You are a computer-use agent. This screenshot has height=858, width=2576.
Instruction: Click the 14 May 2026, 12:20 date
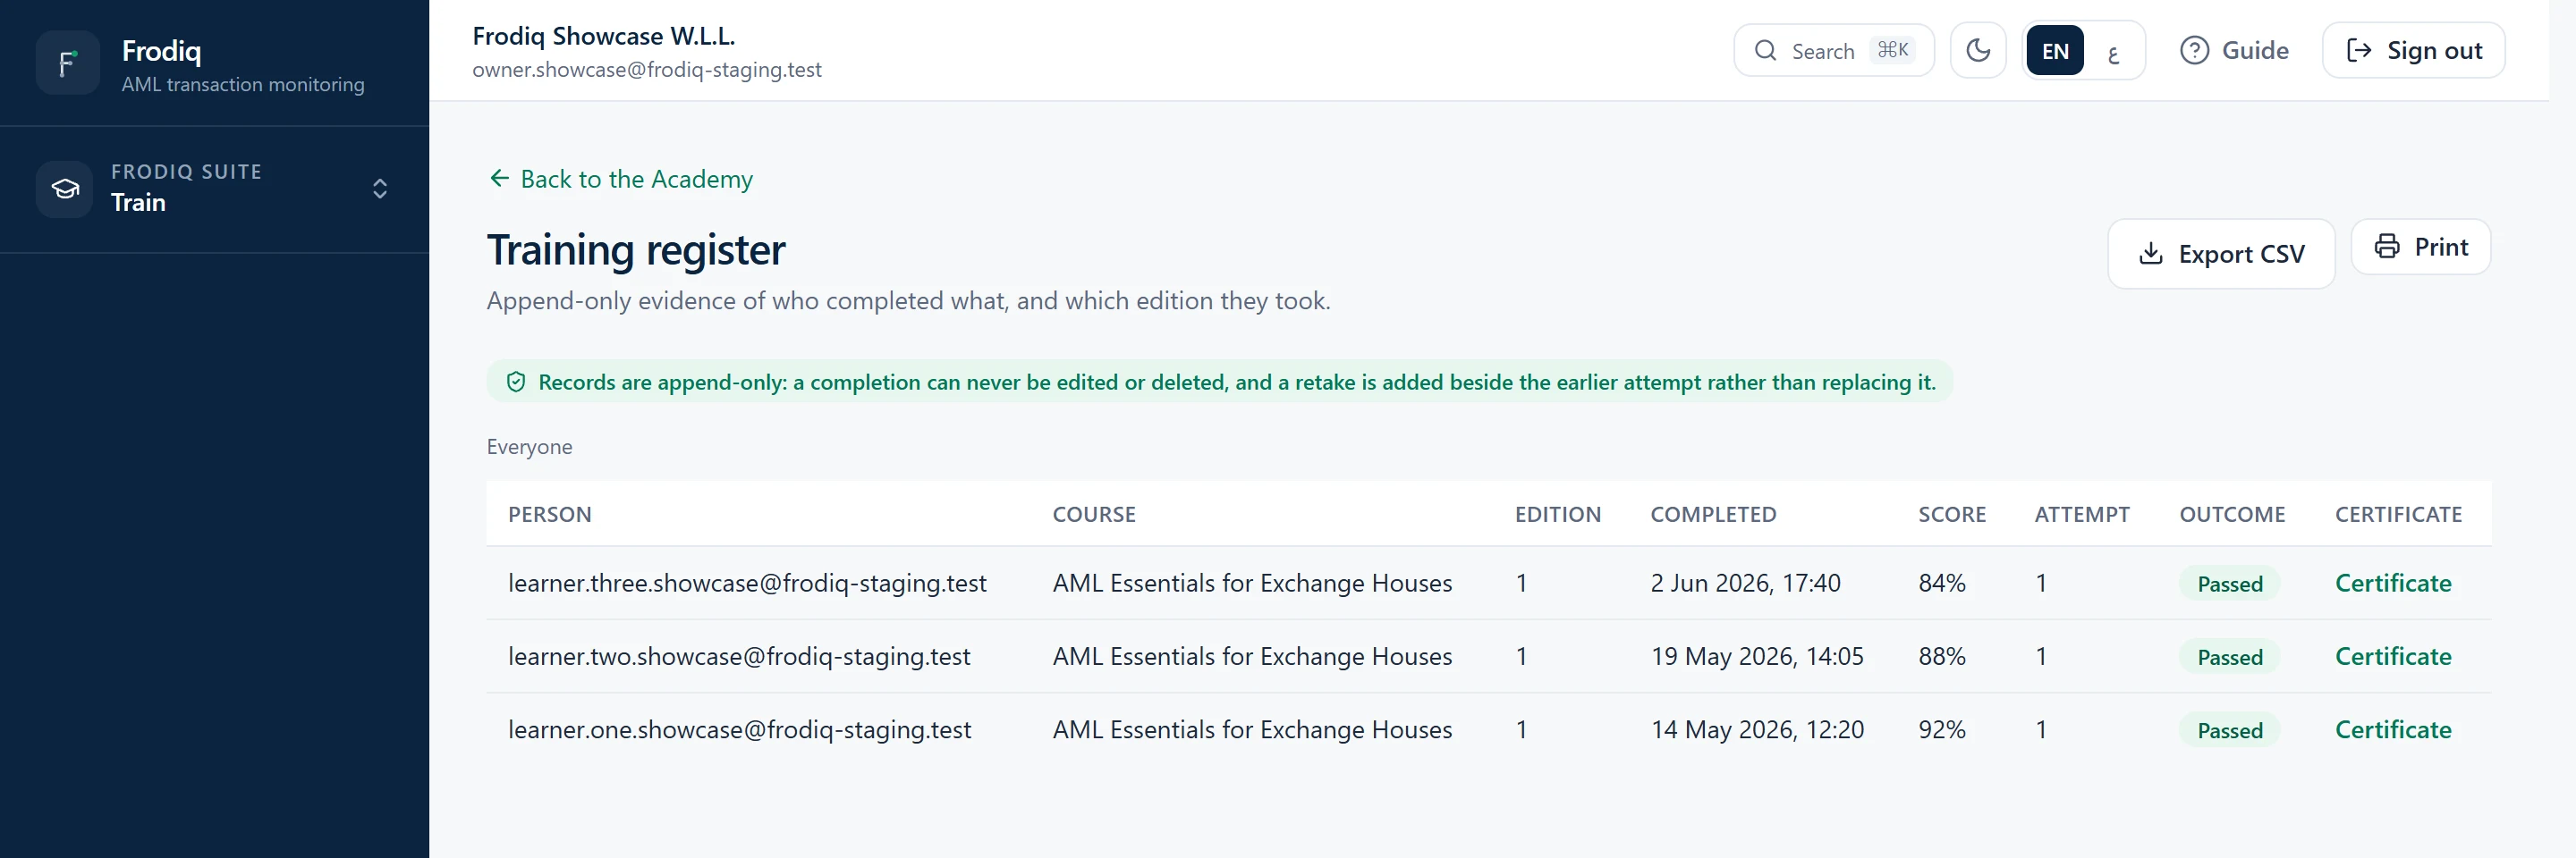tap(1757, 729)
